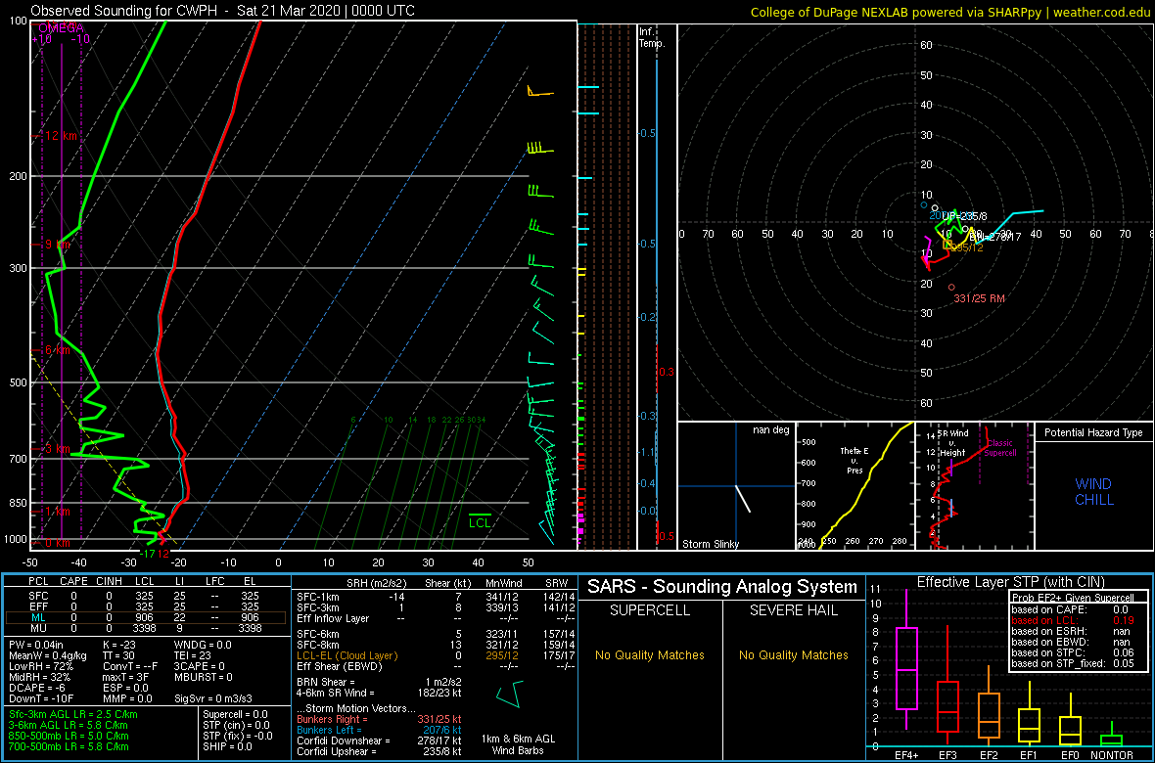Click the Corfidi Upshear vector entry
The width and height of the screenshot is (1155, 763).
coord(380,751)
